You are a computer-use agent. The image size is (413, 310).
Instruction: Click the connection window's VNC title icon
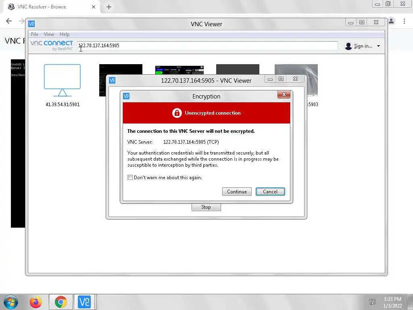click(x=112, y=80)
